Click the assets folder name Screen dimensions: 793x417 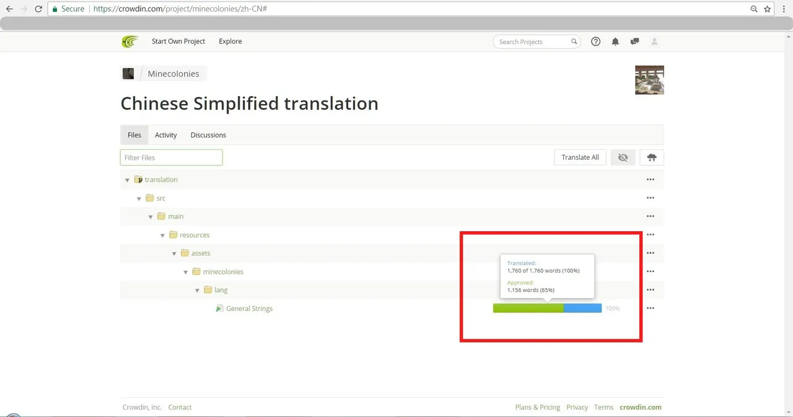(x=201, y=253)
